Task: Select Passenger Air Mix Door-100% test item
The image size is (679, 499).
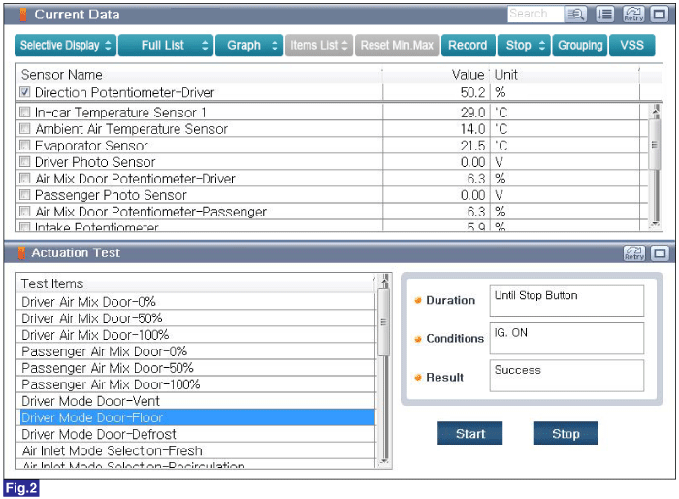Action: [196, 384]
